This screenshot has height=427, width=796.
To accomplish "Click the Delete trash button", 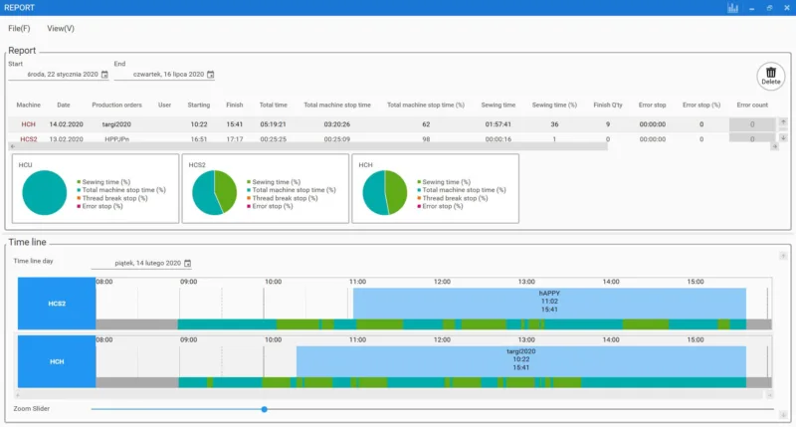I will tap(770, 77).
